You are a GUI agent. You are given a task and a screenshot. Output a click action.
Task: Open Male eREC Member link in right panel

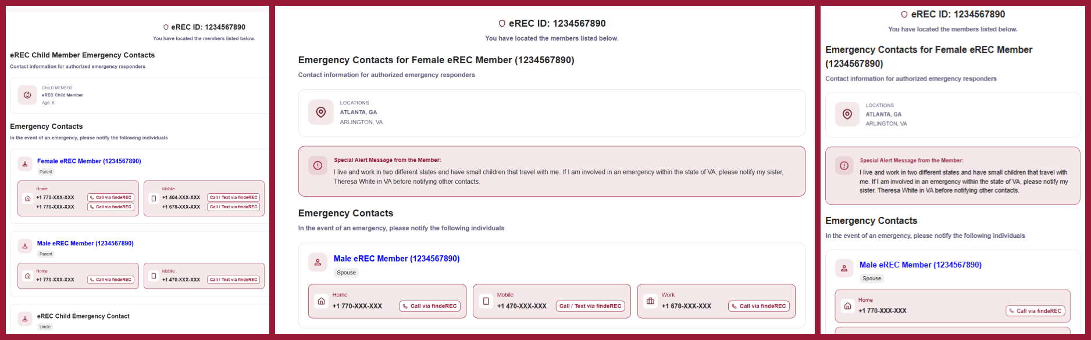(x=921, y=265)
